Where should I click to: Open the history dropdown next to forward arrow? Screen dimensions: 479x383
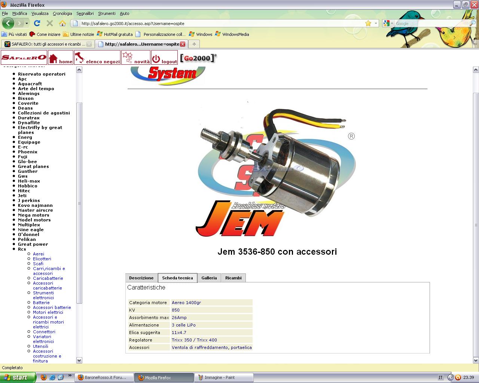27,23
